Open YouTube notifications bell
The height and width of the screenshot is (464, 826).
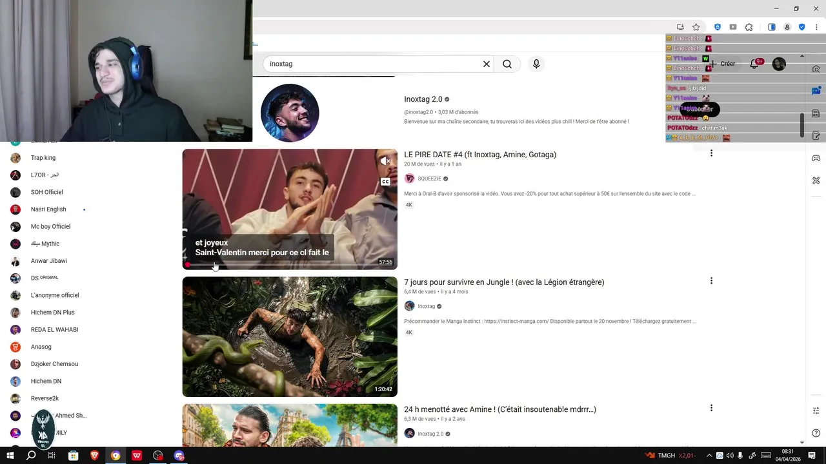pyautogui.click(x=754, y=64)
